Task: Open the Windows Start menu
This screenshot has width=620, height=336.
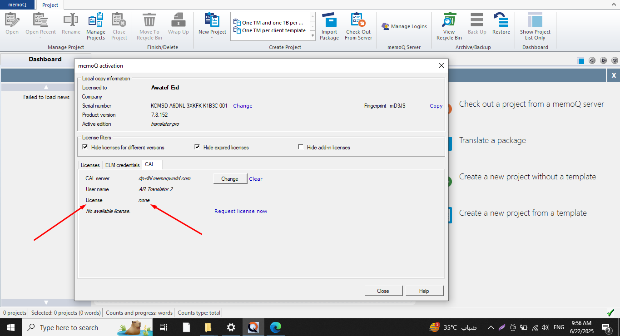Action: [x=10, y=327]
